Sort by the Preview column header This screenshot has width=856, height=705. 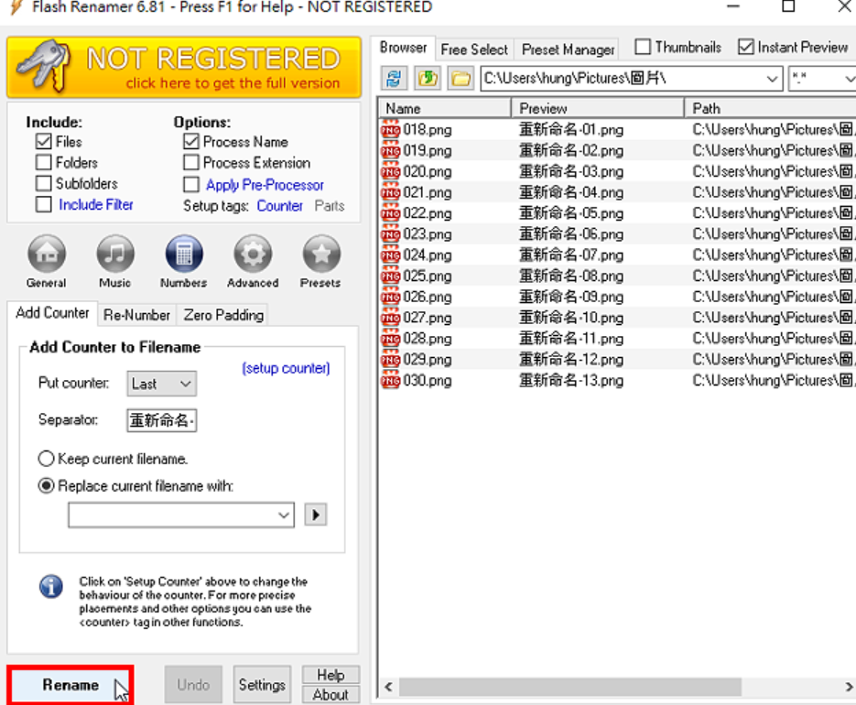(x=598, y=108)
